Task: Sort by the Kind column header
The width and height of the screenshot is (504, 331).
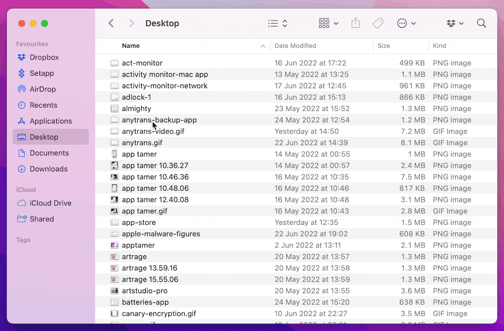Action: click(439, 46)
